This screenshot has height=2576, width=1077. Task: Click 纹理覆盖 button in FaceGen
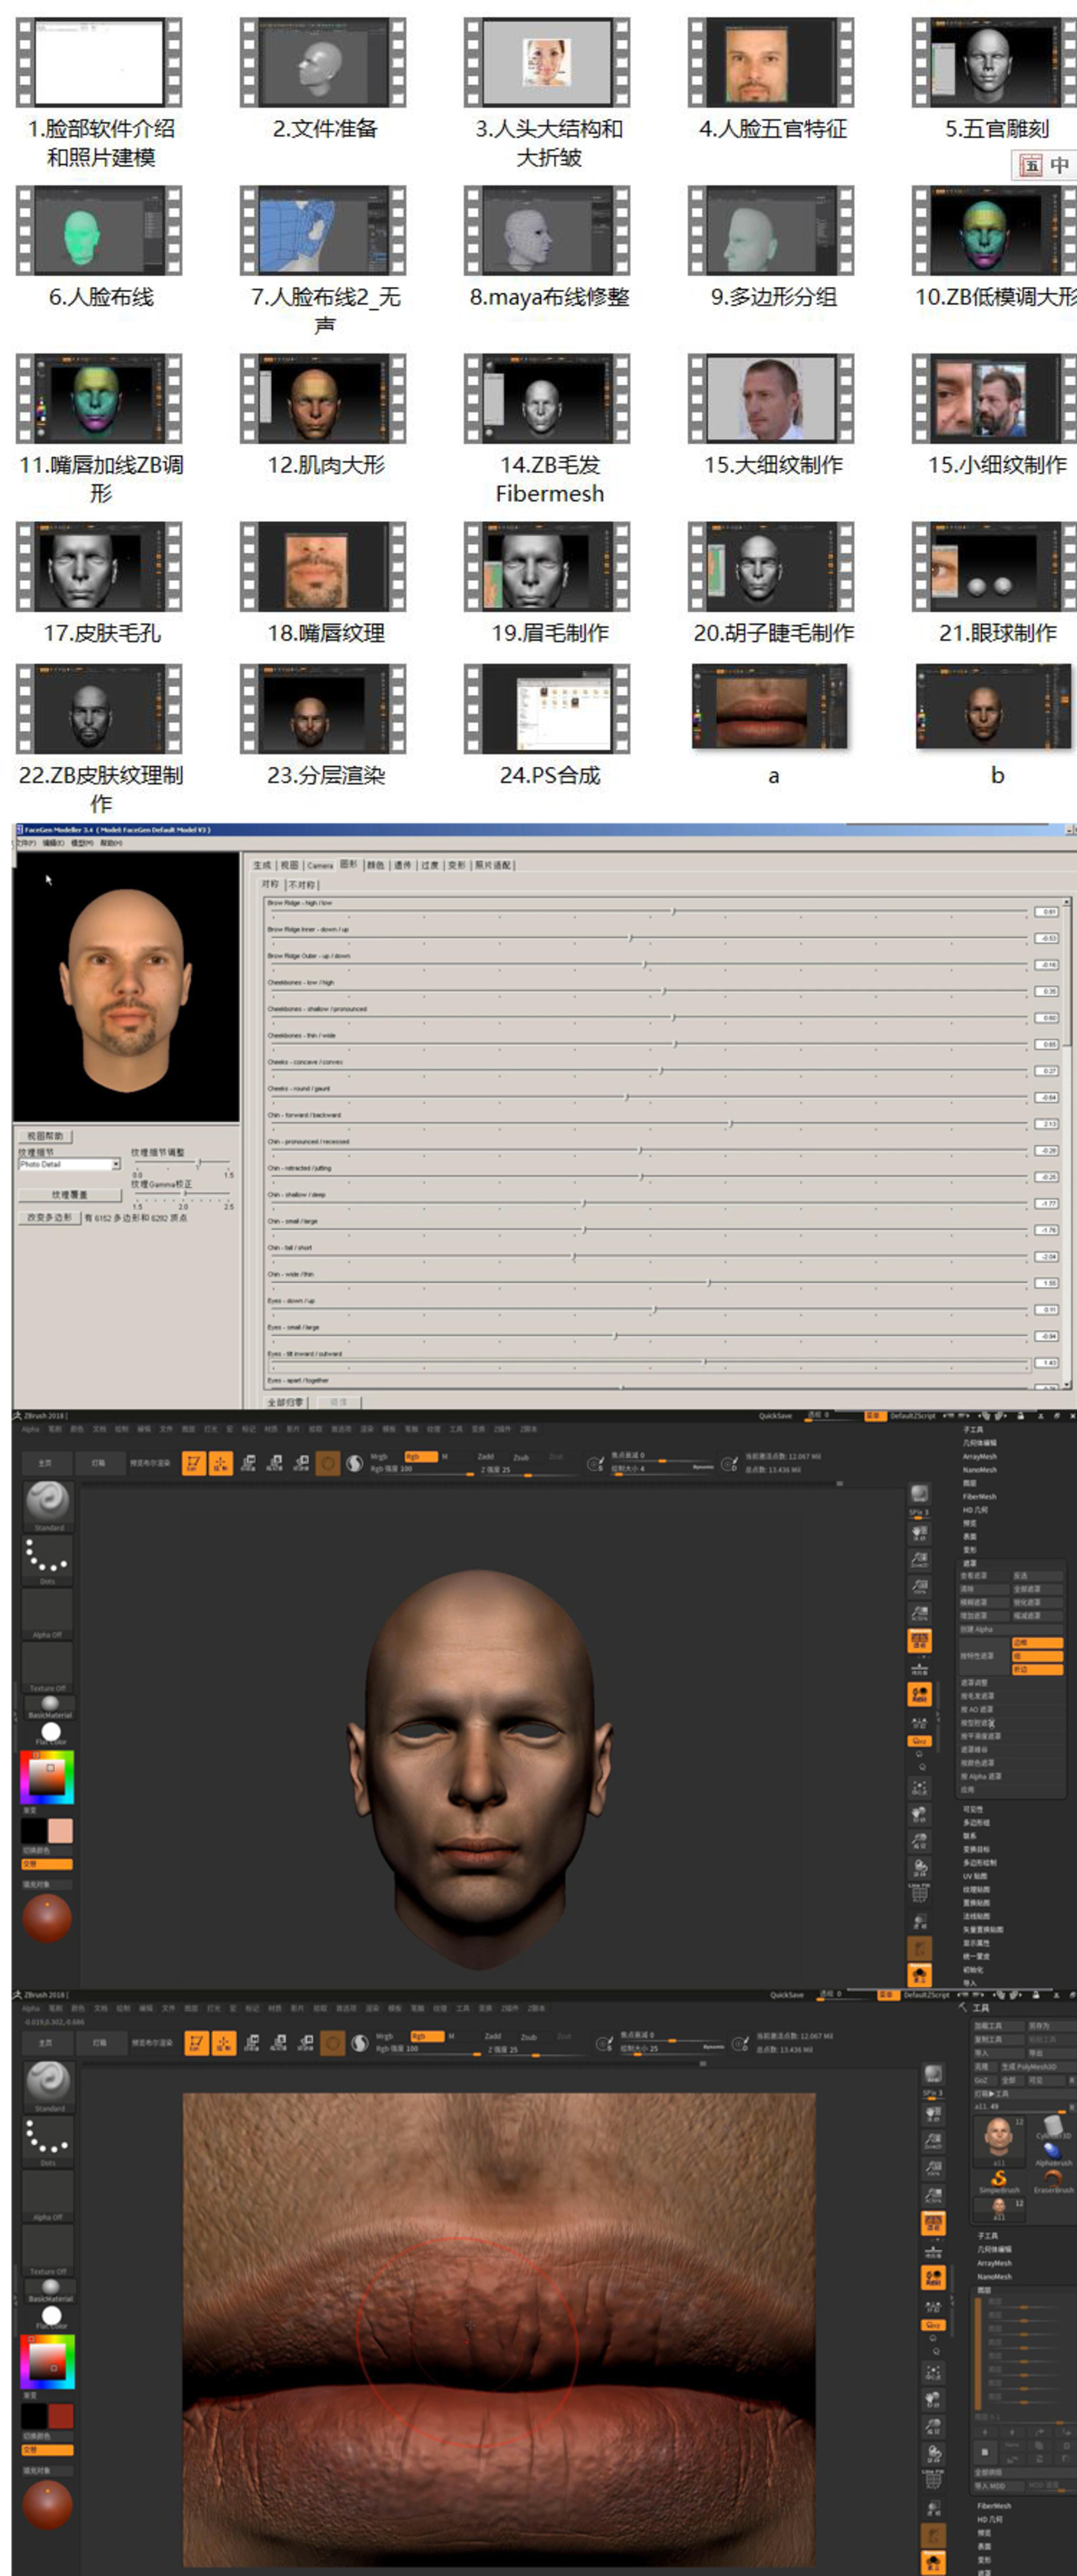tap(70, 1195)
